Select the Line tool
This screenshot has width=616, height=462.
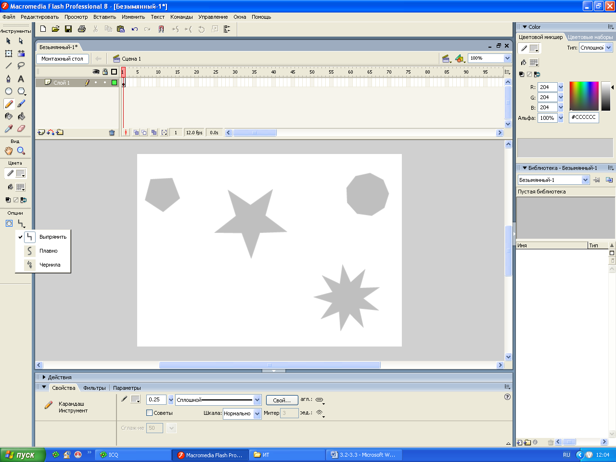pyautogui.click(x=9, y=66)
